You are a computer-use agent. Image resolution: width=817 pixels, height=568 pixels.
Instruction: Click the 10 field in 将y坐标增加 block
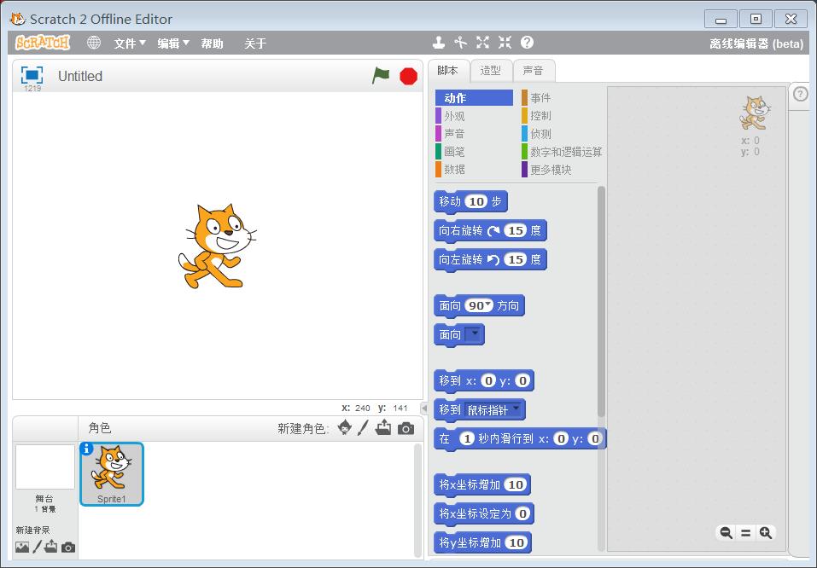coord(516,542)
